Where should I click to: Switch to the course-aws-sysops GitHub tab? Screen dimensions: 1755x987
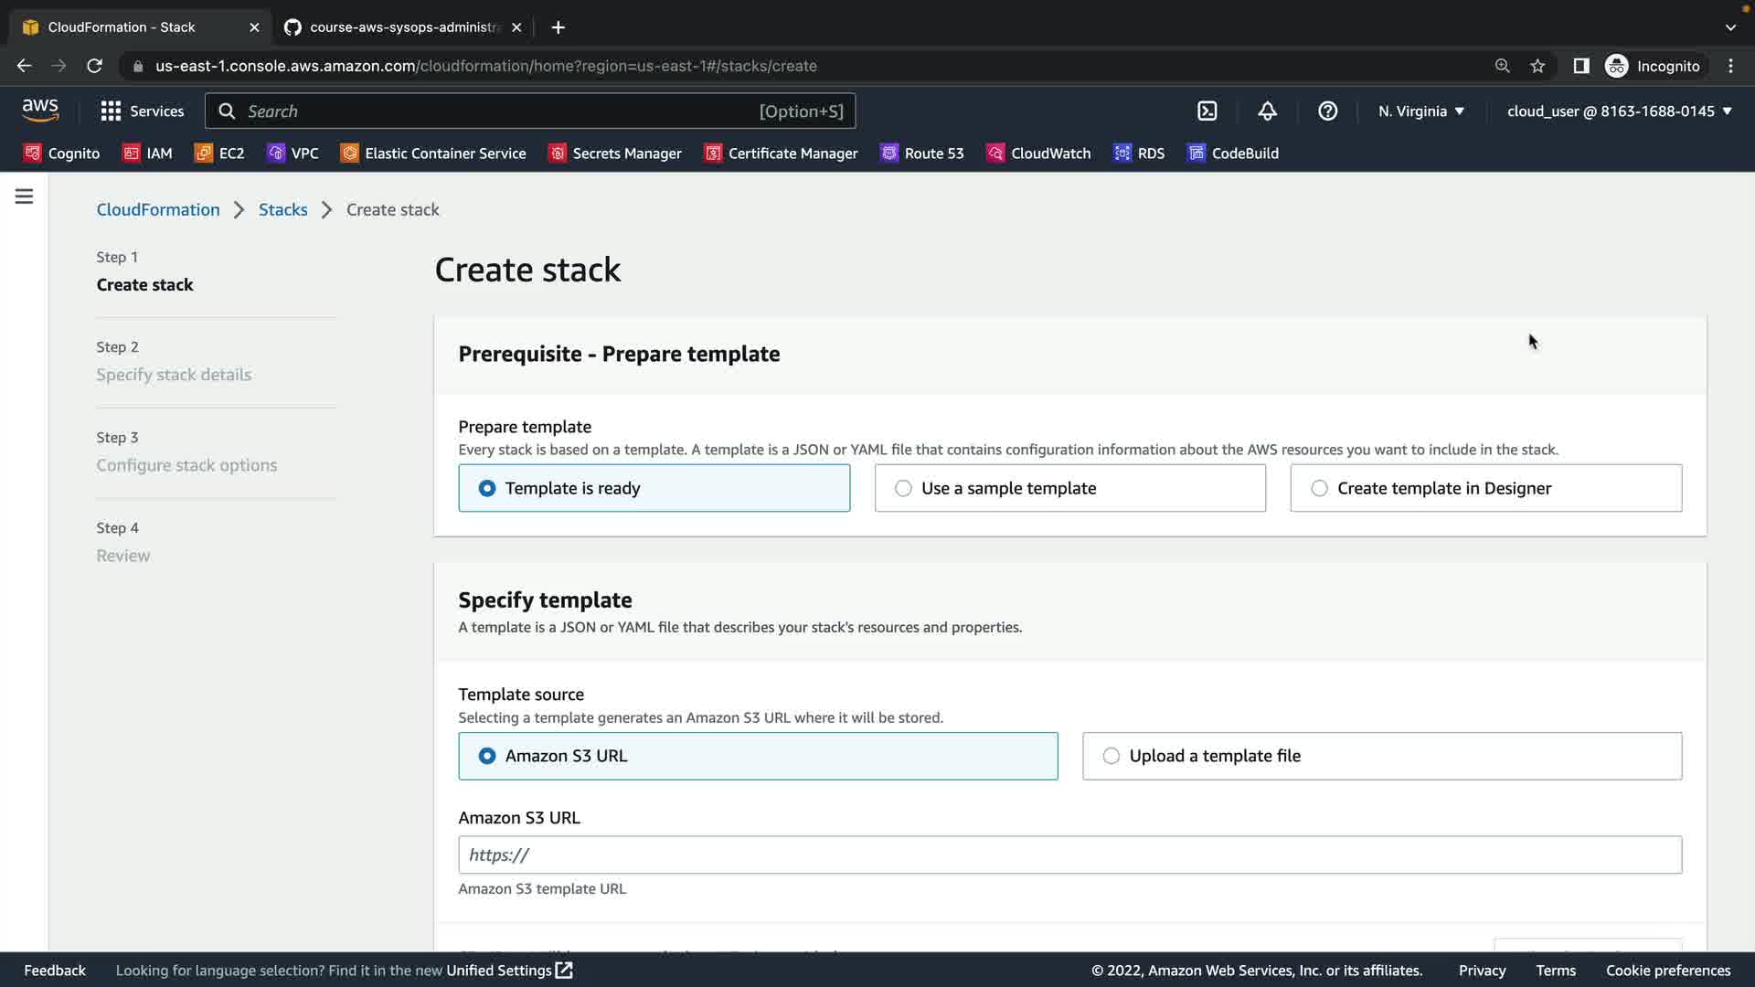pos(402,27)
